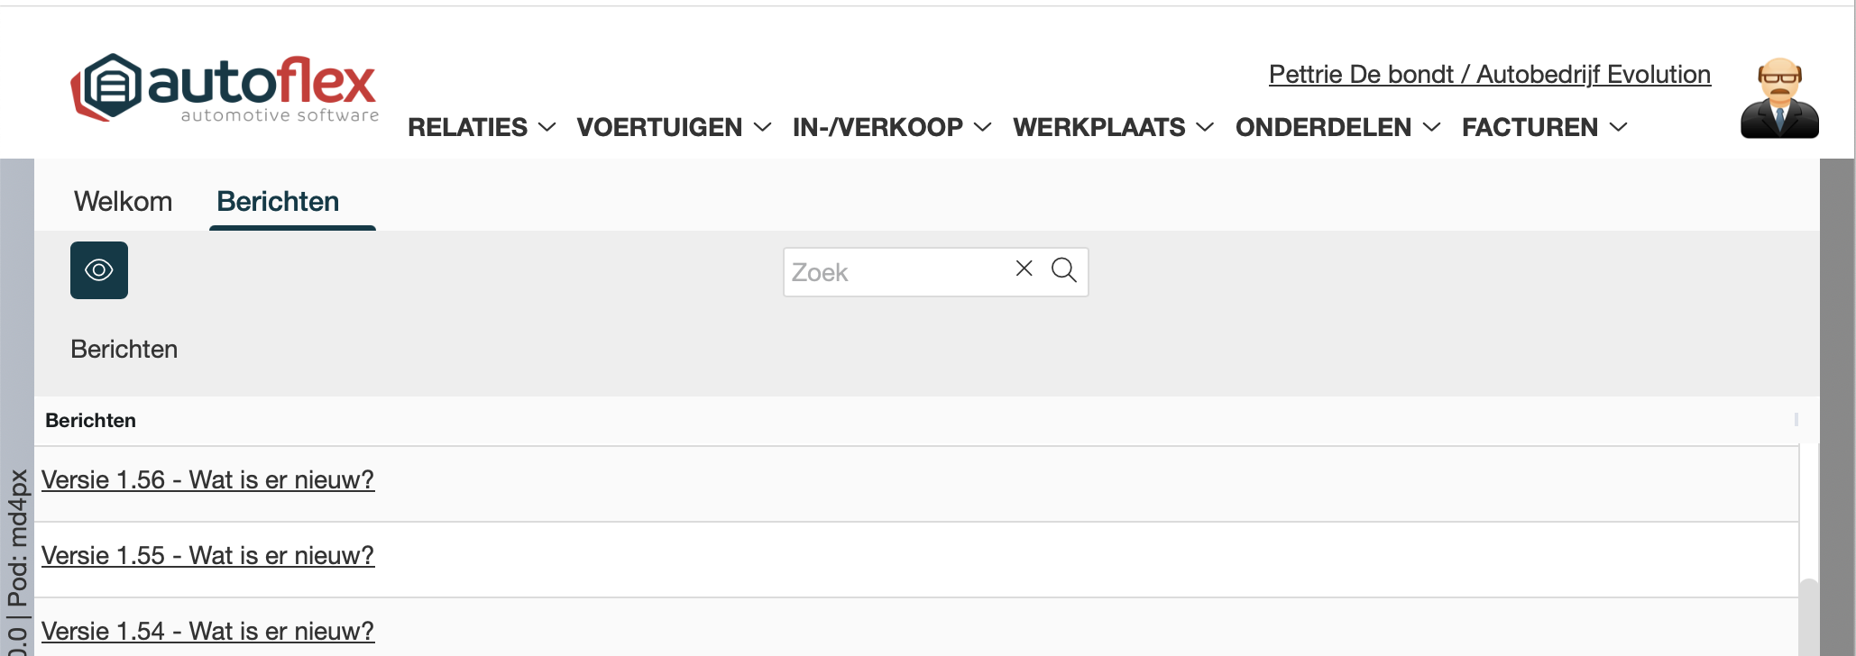Open the Versie 1.56 release notes
This screenshot has width=1856, height=656.
pyautogui.click(x=207, y=479)
